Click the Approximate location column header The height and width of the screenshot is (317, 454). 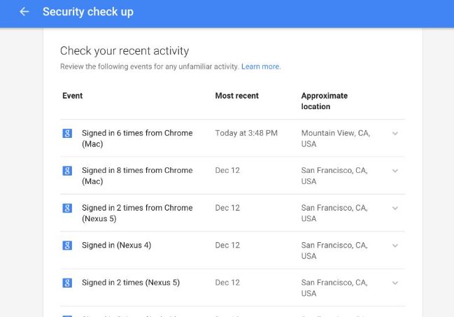(325, 101)
